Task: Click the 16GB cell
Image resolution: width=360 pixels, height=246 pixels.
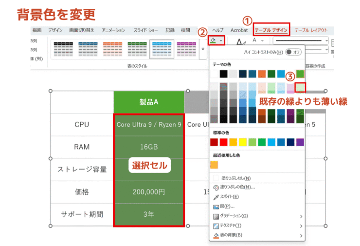Action: tap(149, 147)
